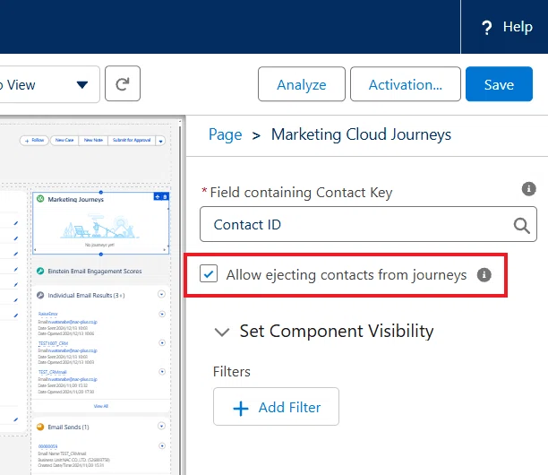Open the 00000059 email send link

coord(47,446)
